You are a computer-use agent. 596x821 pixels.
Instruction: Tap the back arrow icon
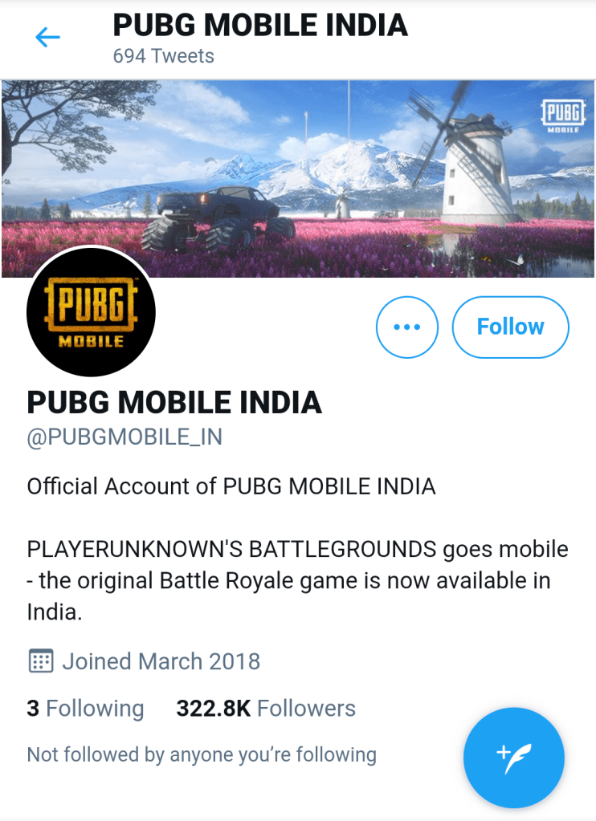(x=47, y=37)
